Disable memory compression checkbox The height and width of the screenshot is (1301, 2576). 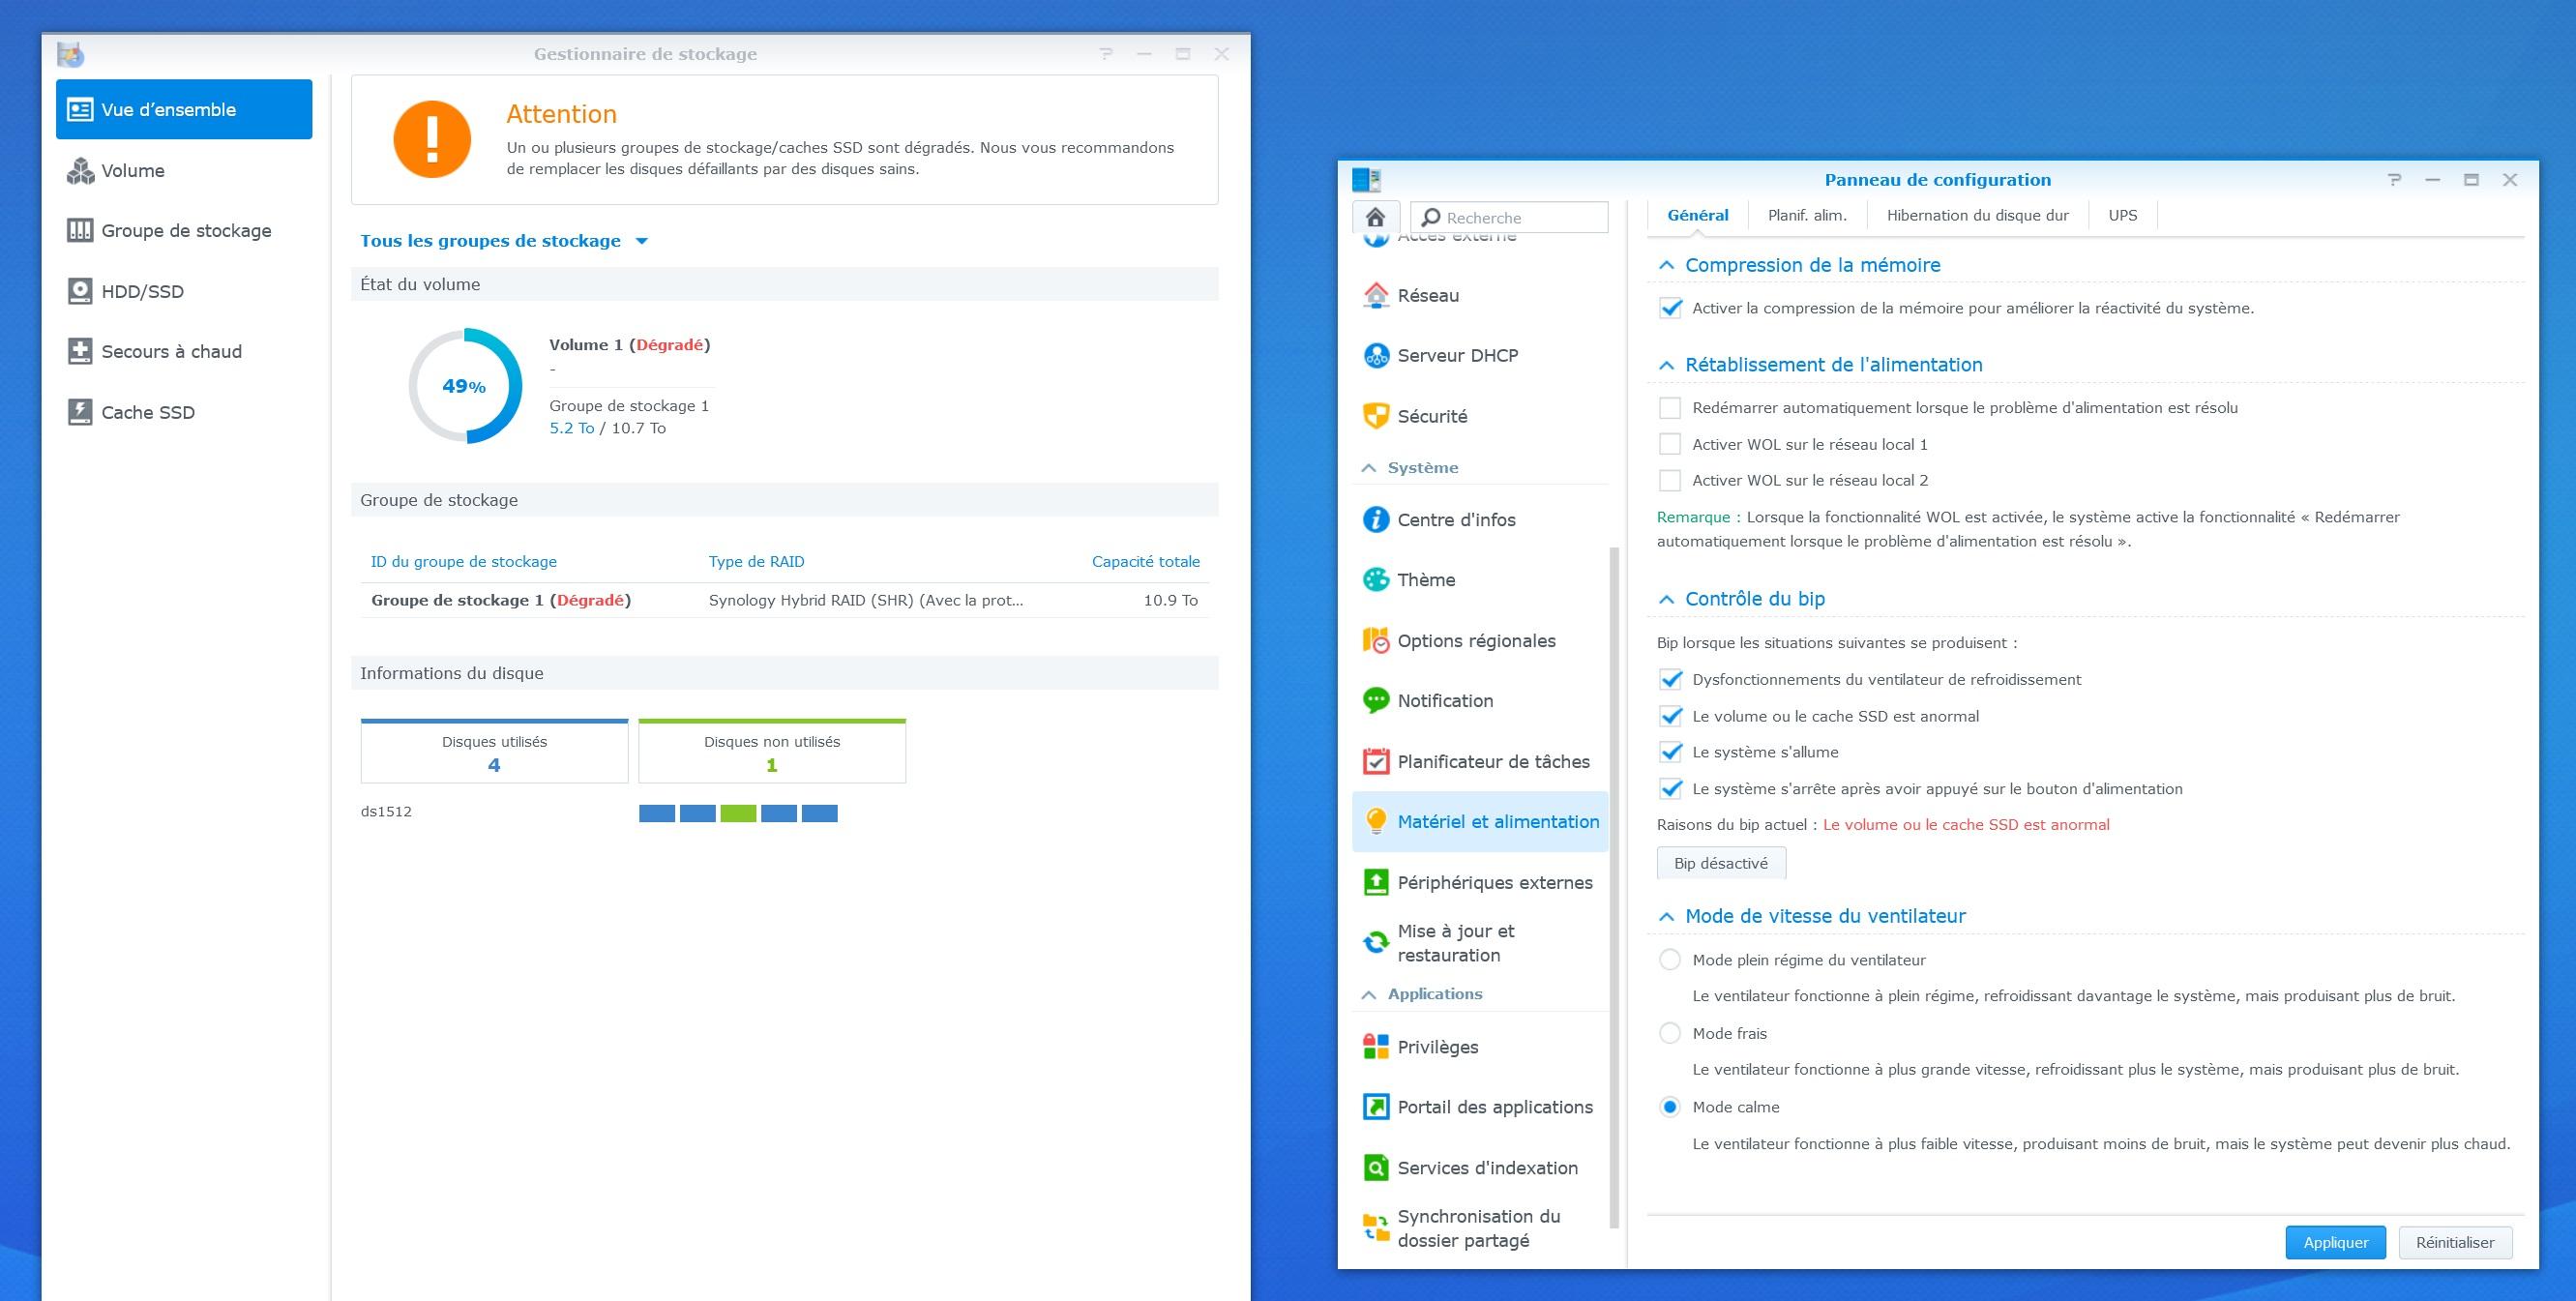pyautogui.click(x=1670, y=308)
